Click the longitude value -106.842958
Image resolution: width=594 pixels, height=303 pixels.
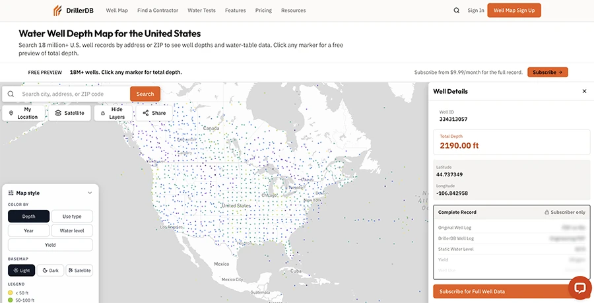452,193
